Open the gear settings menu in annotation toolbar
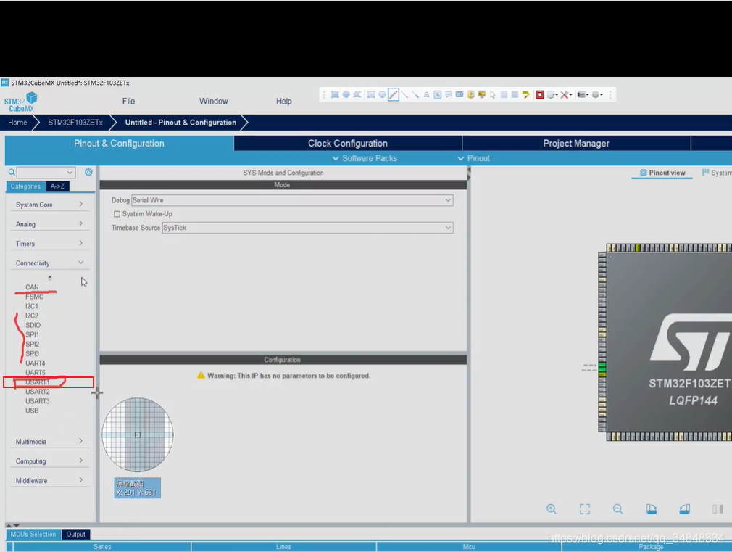This screenshot has height=552, width=732. coord(597,94)
